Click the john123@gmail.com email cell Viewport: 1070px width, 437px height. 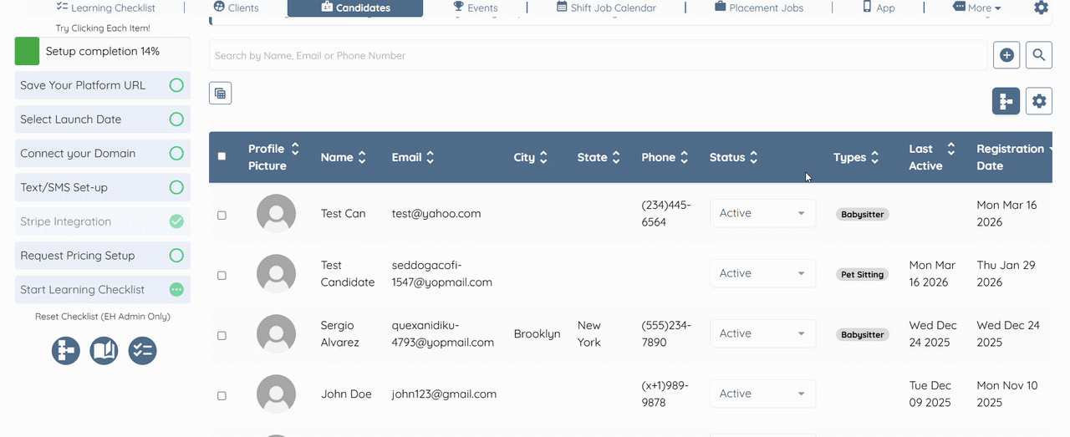tap(444, 394)
